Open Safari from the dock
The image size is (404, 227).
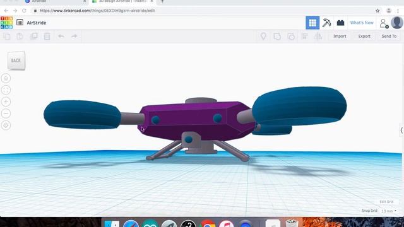tap(131, 224)
